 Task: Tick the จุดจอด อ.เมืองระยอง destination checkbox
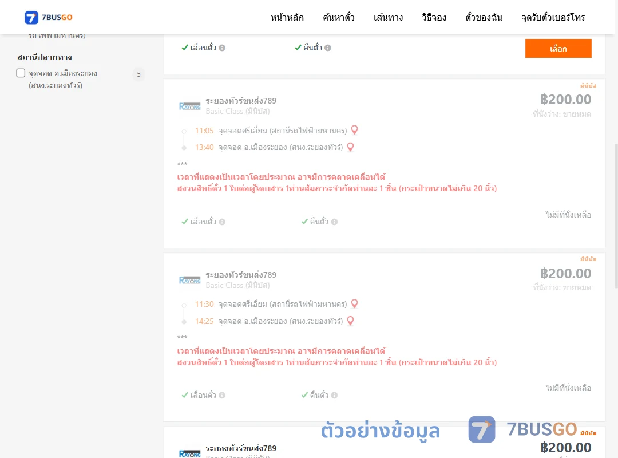(21, 73)
